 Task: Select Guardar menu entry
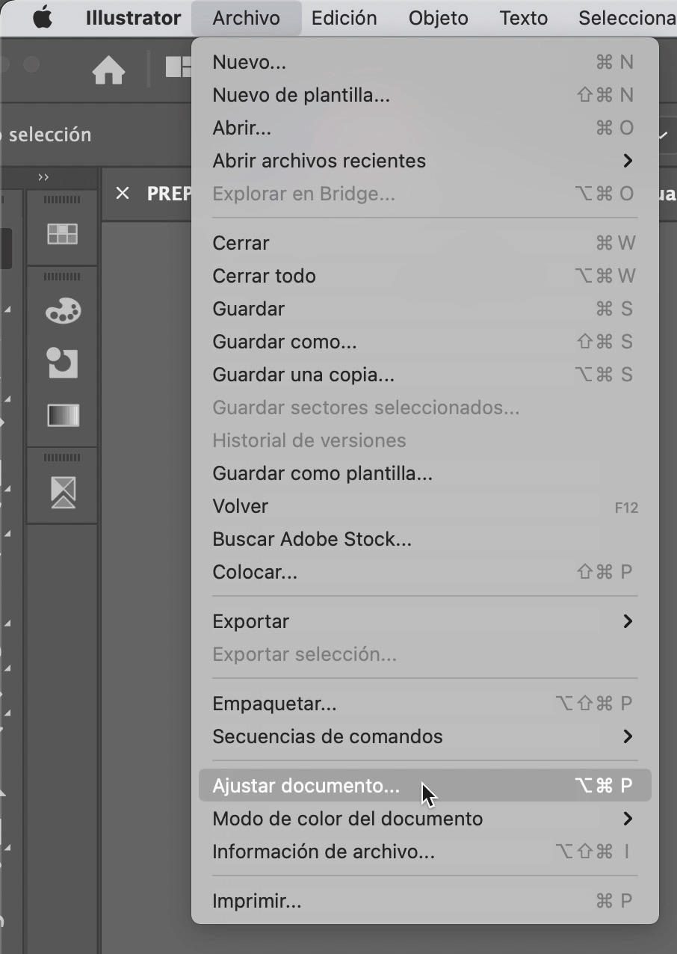[x=425, y=309]
